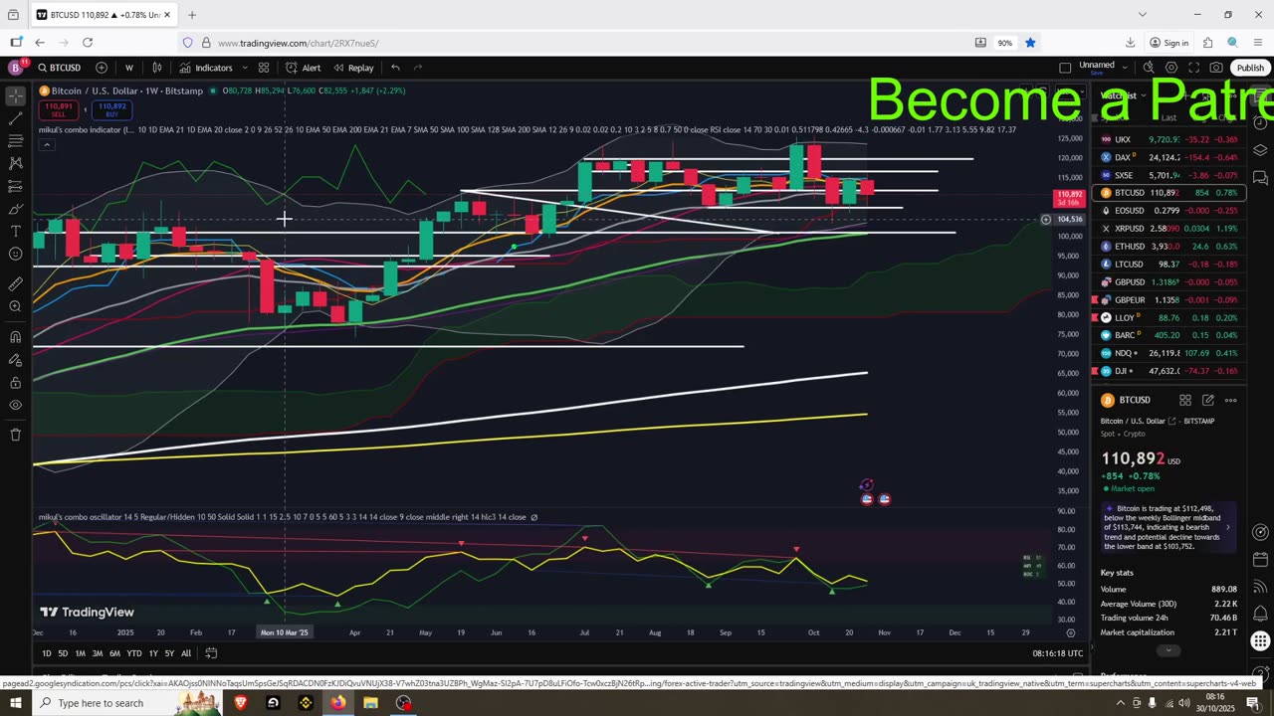Select SX5E in the watchlist
Screen dimensions: 1274x716
tap(1168, 175)
